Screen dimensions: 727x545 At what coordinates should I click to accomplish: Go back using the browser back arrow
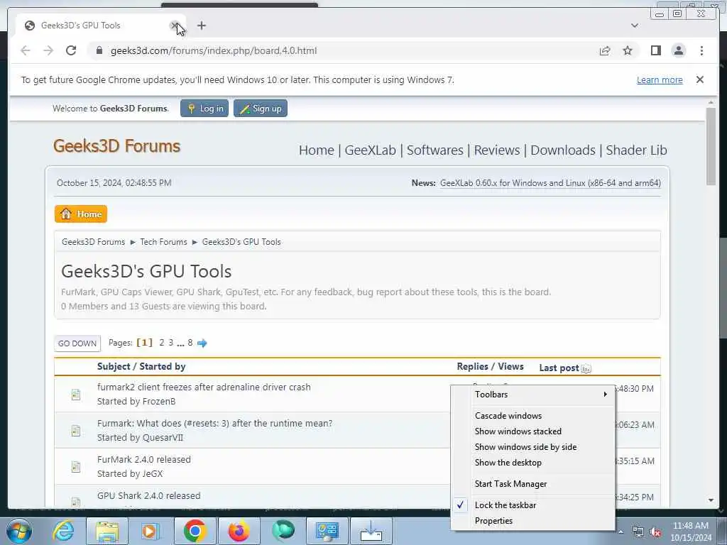[26, 50]
